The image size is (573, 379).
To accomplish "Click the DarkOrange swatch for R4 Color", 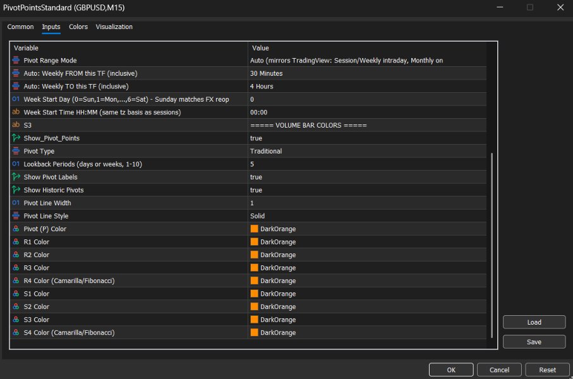I will [x=255, y=280].
